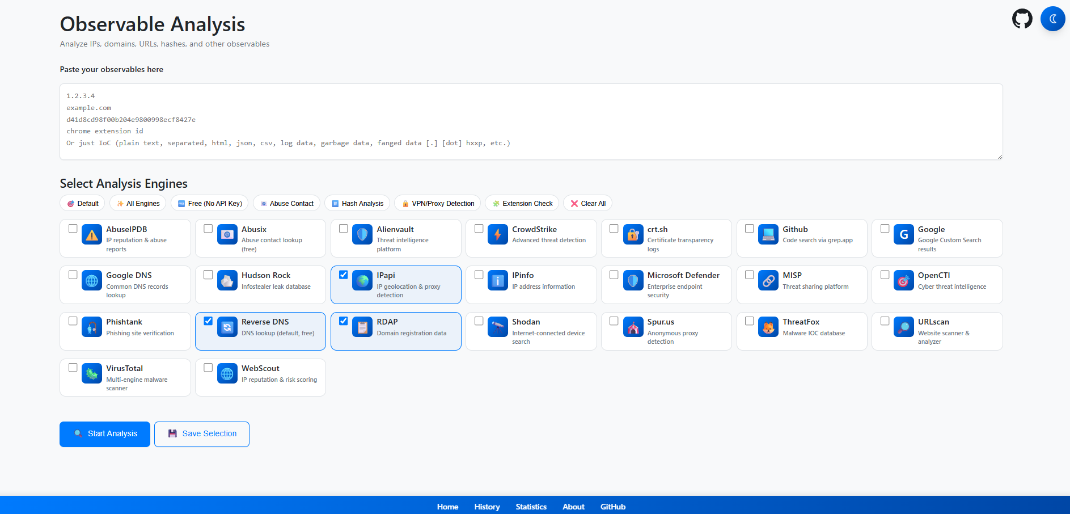Click the Reverse DNS refresh icon
This screenshot has height=514, width=1070.
(227, 327)
